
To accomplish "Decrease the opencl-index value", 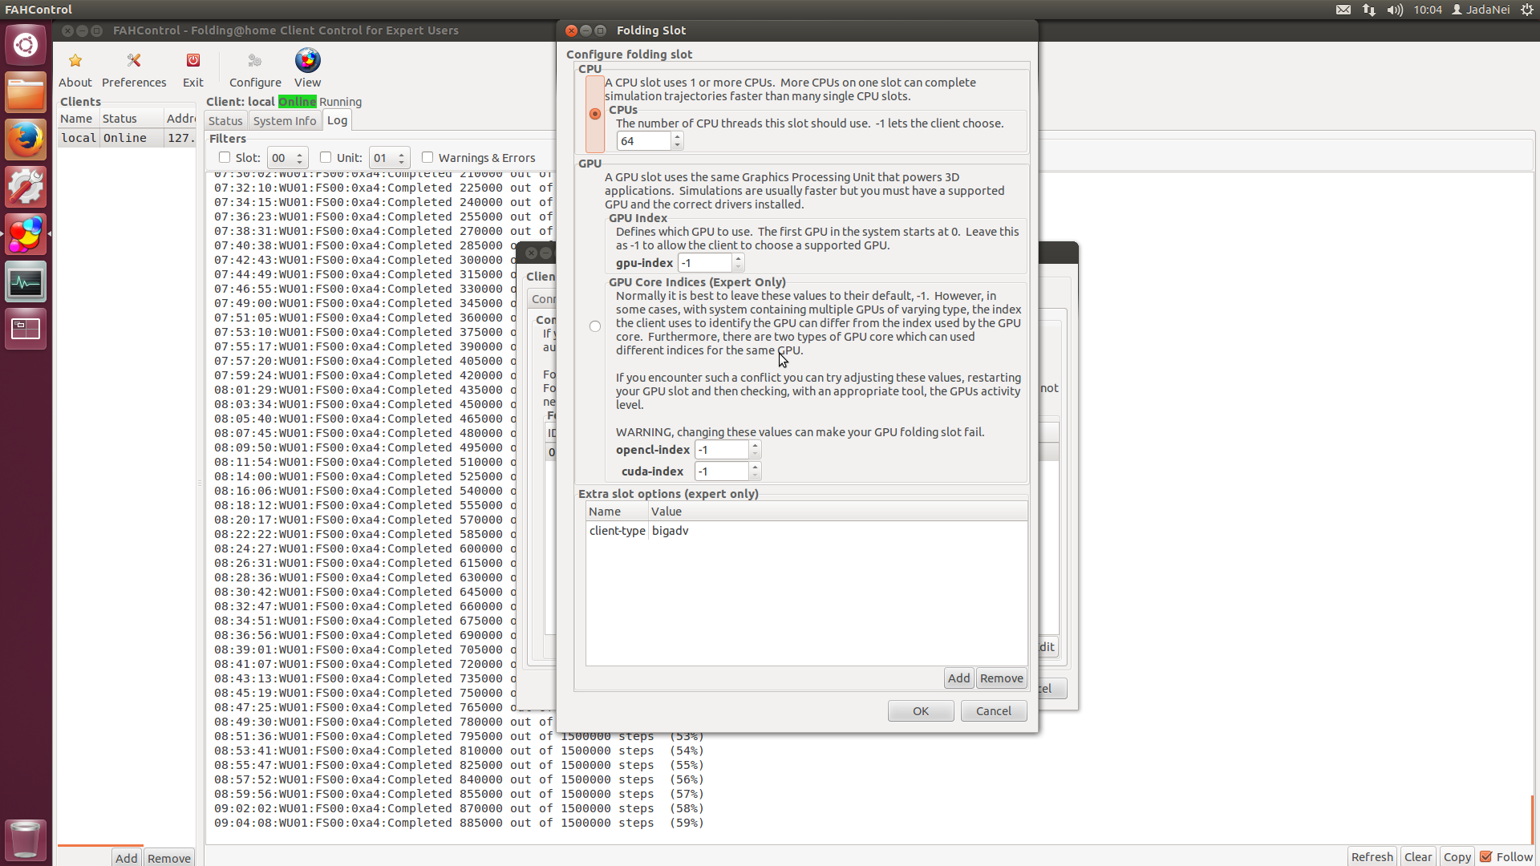I will (755, 454).
